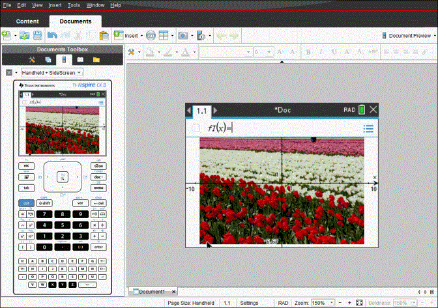Toggle the f1(x) visibility checkbox

[196, 128]
